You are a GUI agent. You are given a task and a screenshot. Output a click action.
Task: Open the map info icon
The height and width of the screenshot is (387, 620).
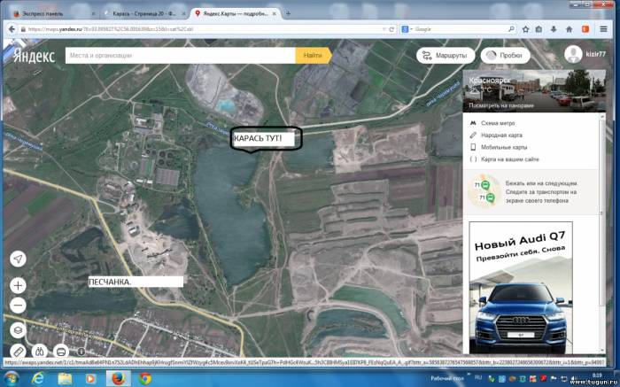pyautogui.click(x=81, y=351)
